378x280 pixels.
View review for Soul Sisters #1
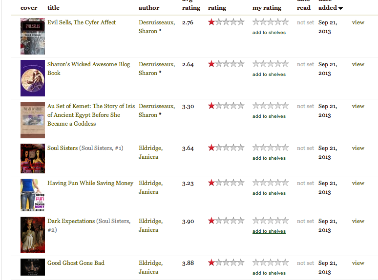tap(358, 148)
